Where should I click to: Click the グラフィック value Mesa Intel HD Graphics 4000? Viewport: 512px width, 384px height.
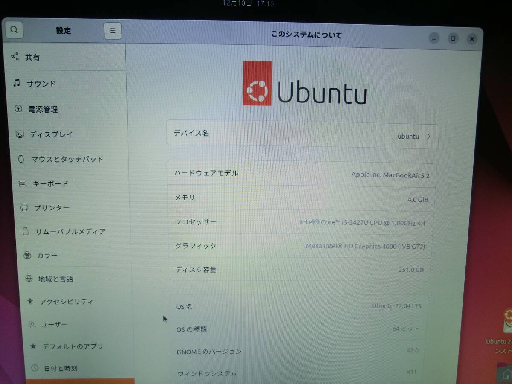click(365, 246)
